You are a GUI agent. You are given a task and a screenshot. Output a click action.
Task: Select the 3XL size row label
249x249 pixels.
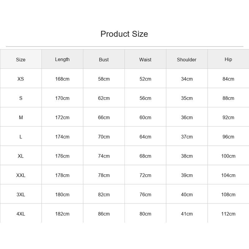pyautogui.click(x=21, y=195)
